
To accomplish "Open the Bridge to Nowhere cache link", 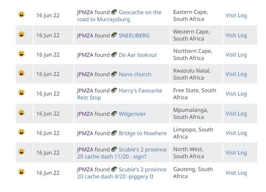I will [143, 133].
